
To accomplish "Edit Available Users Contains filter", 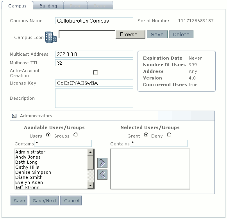I will click(x=63, y=143).
